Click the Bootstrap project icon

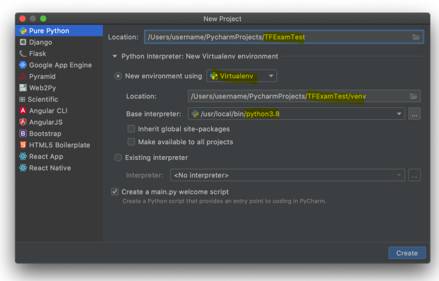click(23, 134)
